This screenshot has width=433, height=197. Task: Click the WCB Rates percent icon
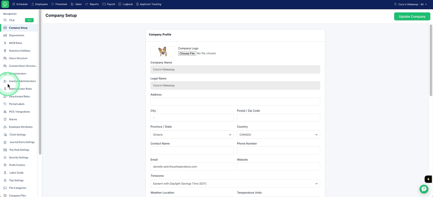click(5, 43)
